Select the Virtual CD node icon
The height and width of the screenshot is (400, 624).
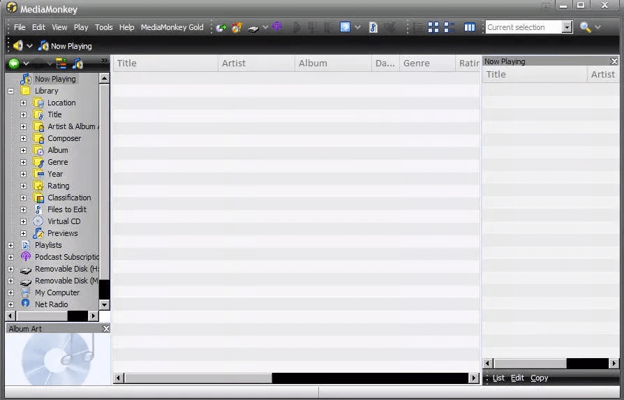click(x=38, y=221)
